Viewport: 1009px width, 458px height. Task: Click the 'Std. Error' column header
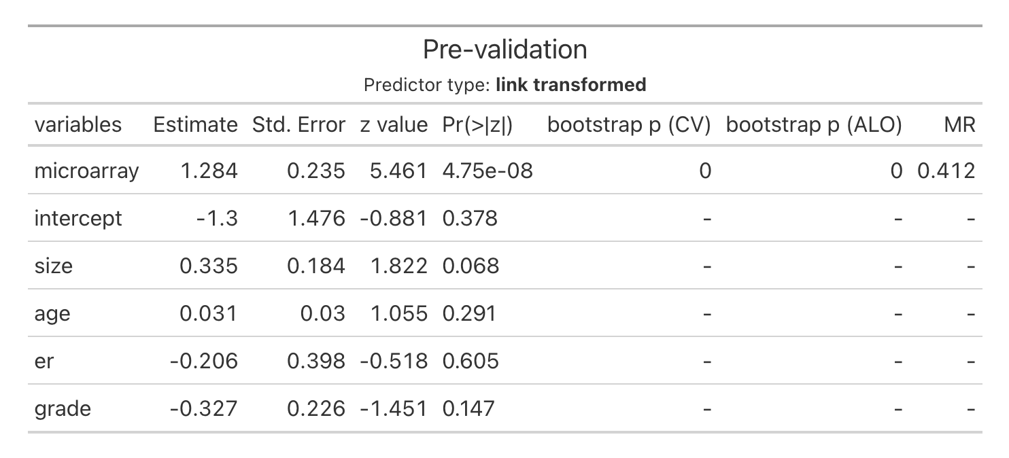298,124
